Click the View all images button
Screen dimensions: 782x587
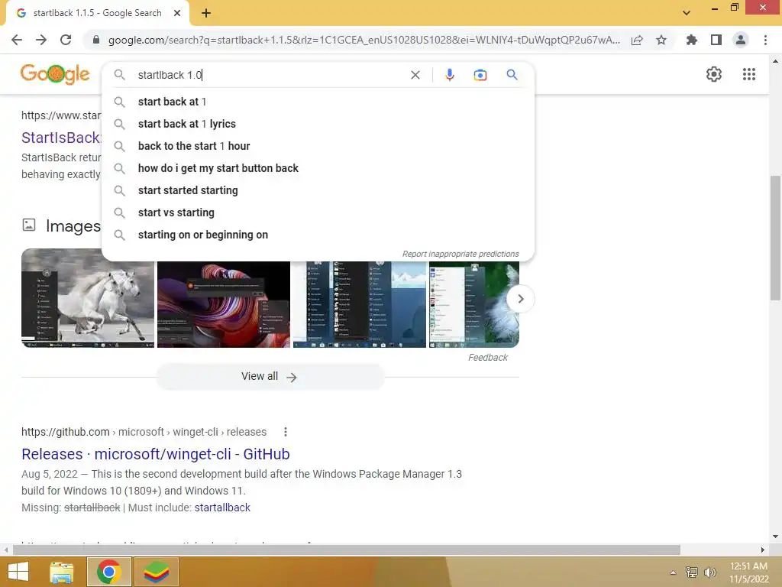270,376
